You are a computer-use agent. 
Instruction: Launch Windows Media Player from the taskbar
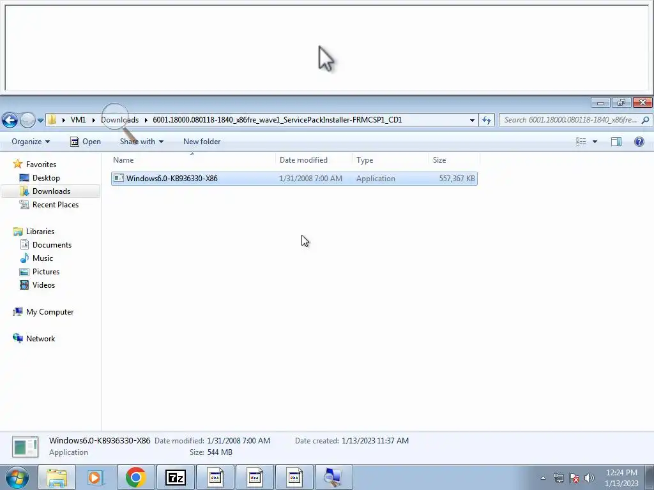96,477
